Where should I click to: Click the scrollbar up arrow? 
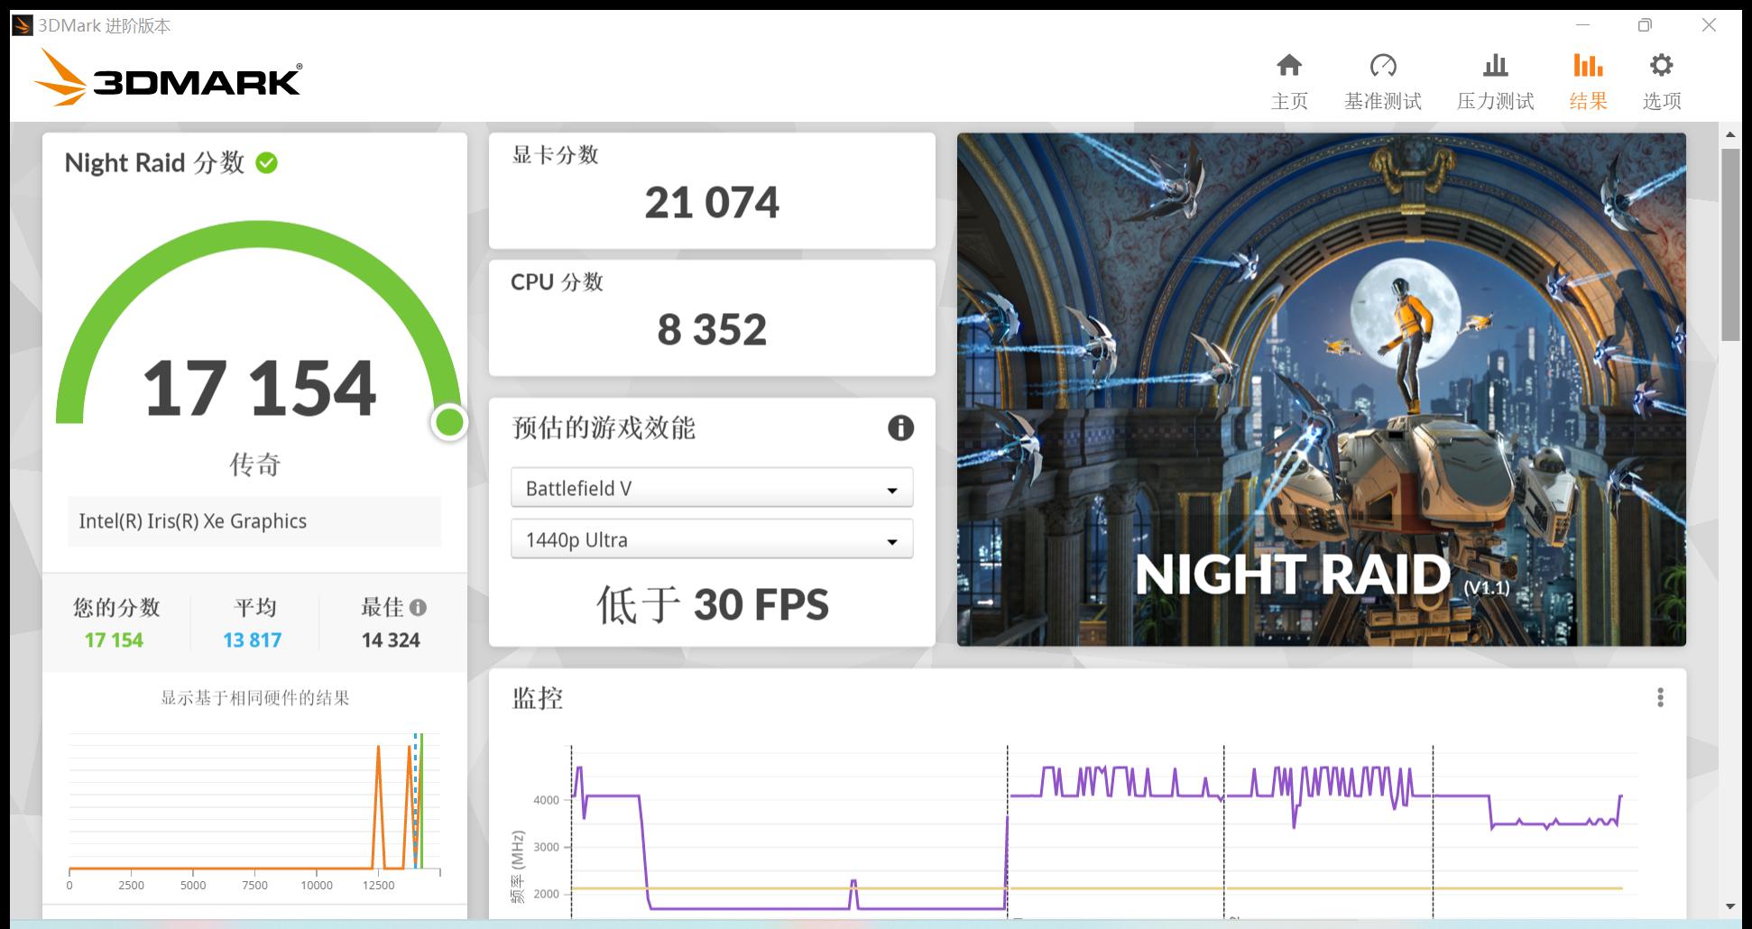1729,134
